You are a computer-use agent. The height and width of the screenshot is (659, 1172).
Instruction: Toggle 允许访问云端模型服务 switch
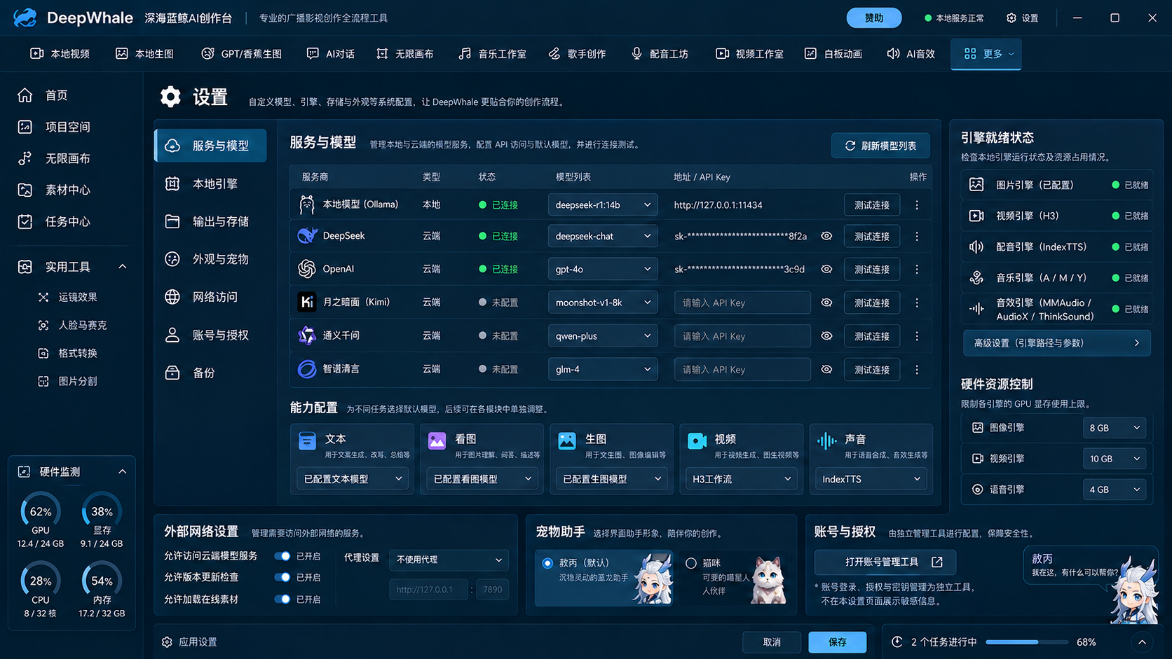click(282, 556)
